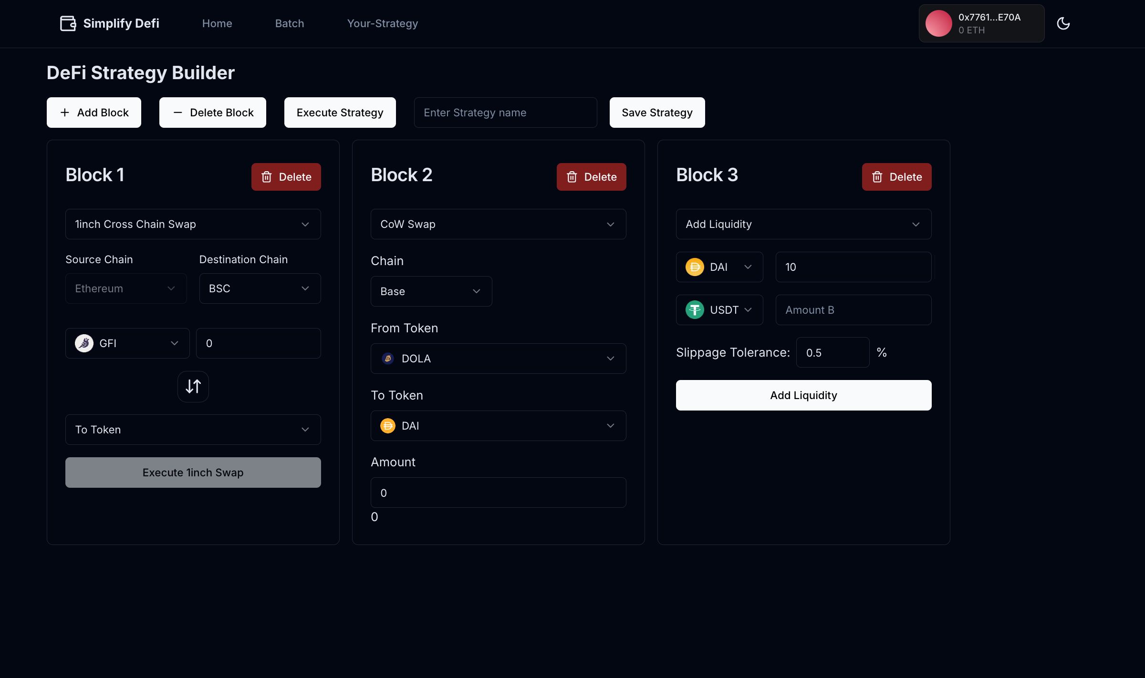Open the 0x7761...E70A wallet account button
The image size is (1145, 678).
(x=981, y=23)
